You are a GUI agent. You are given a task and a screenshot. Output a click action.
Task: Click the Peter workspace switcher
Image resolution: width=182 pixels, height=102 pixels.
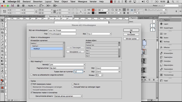[x=156, y=6]
